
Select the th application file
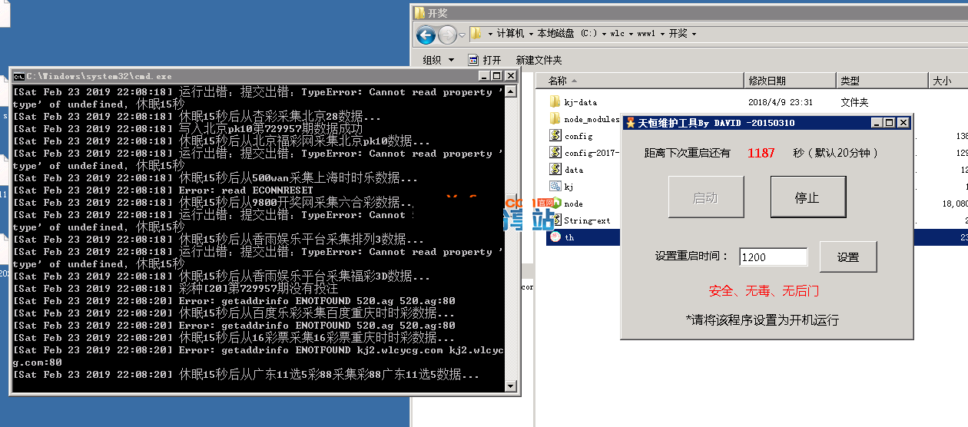[x=569, y=238]
